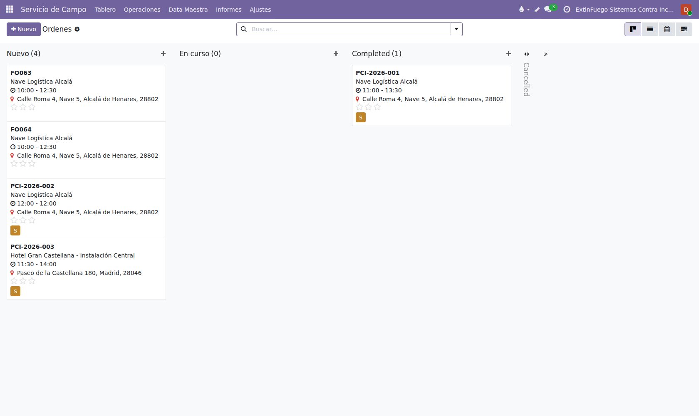Open the activities clock icon in navbar
The width and height of the screenshot is (699, 416).
(x=567, y=9)
